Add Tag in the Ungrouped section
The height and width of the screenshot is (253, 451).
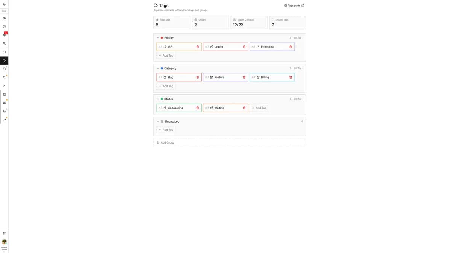166,130
